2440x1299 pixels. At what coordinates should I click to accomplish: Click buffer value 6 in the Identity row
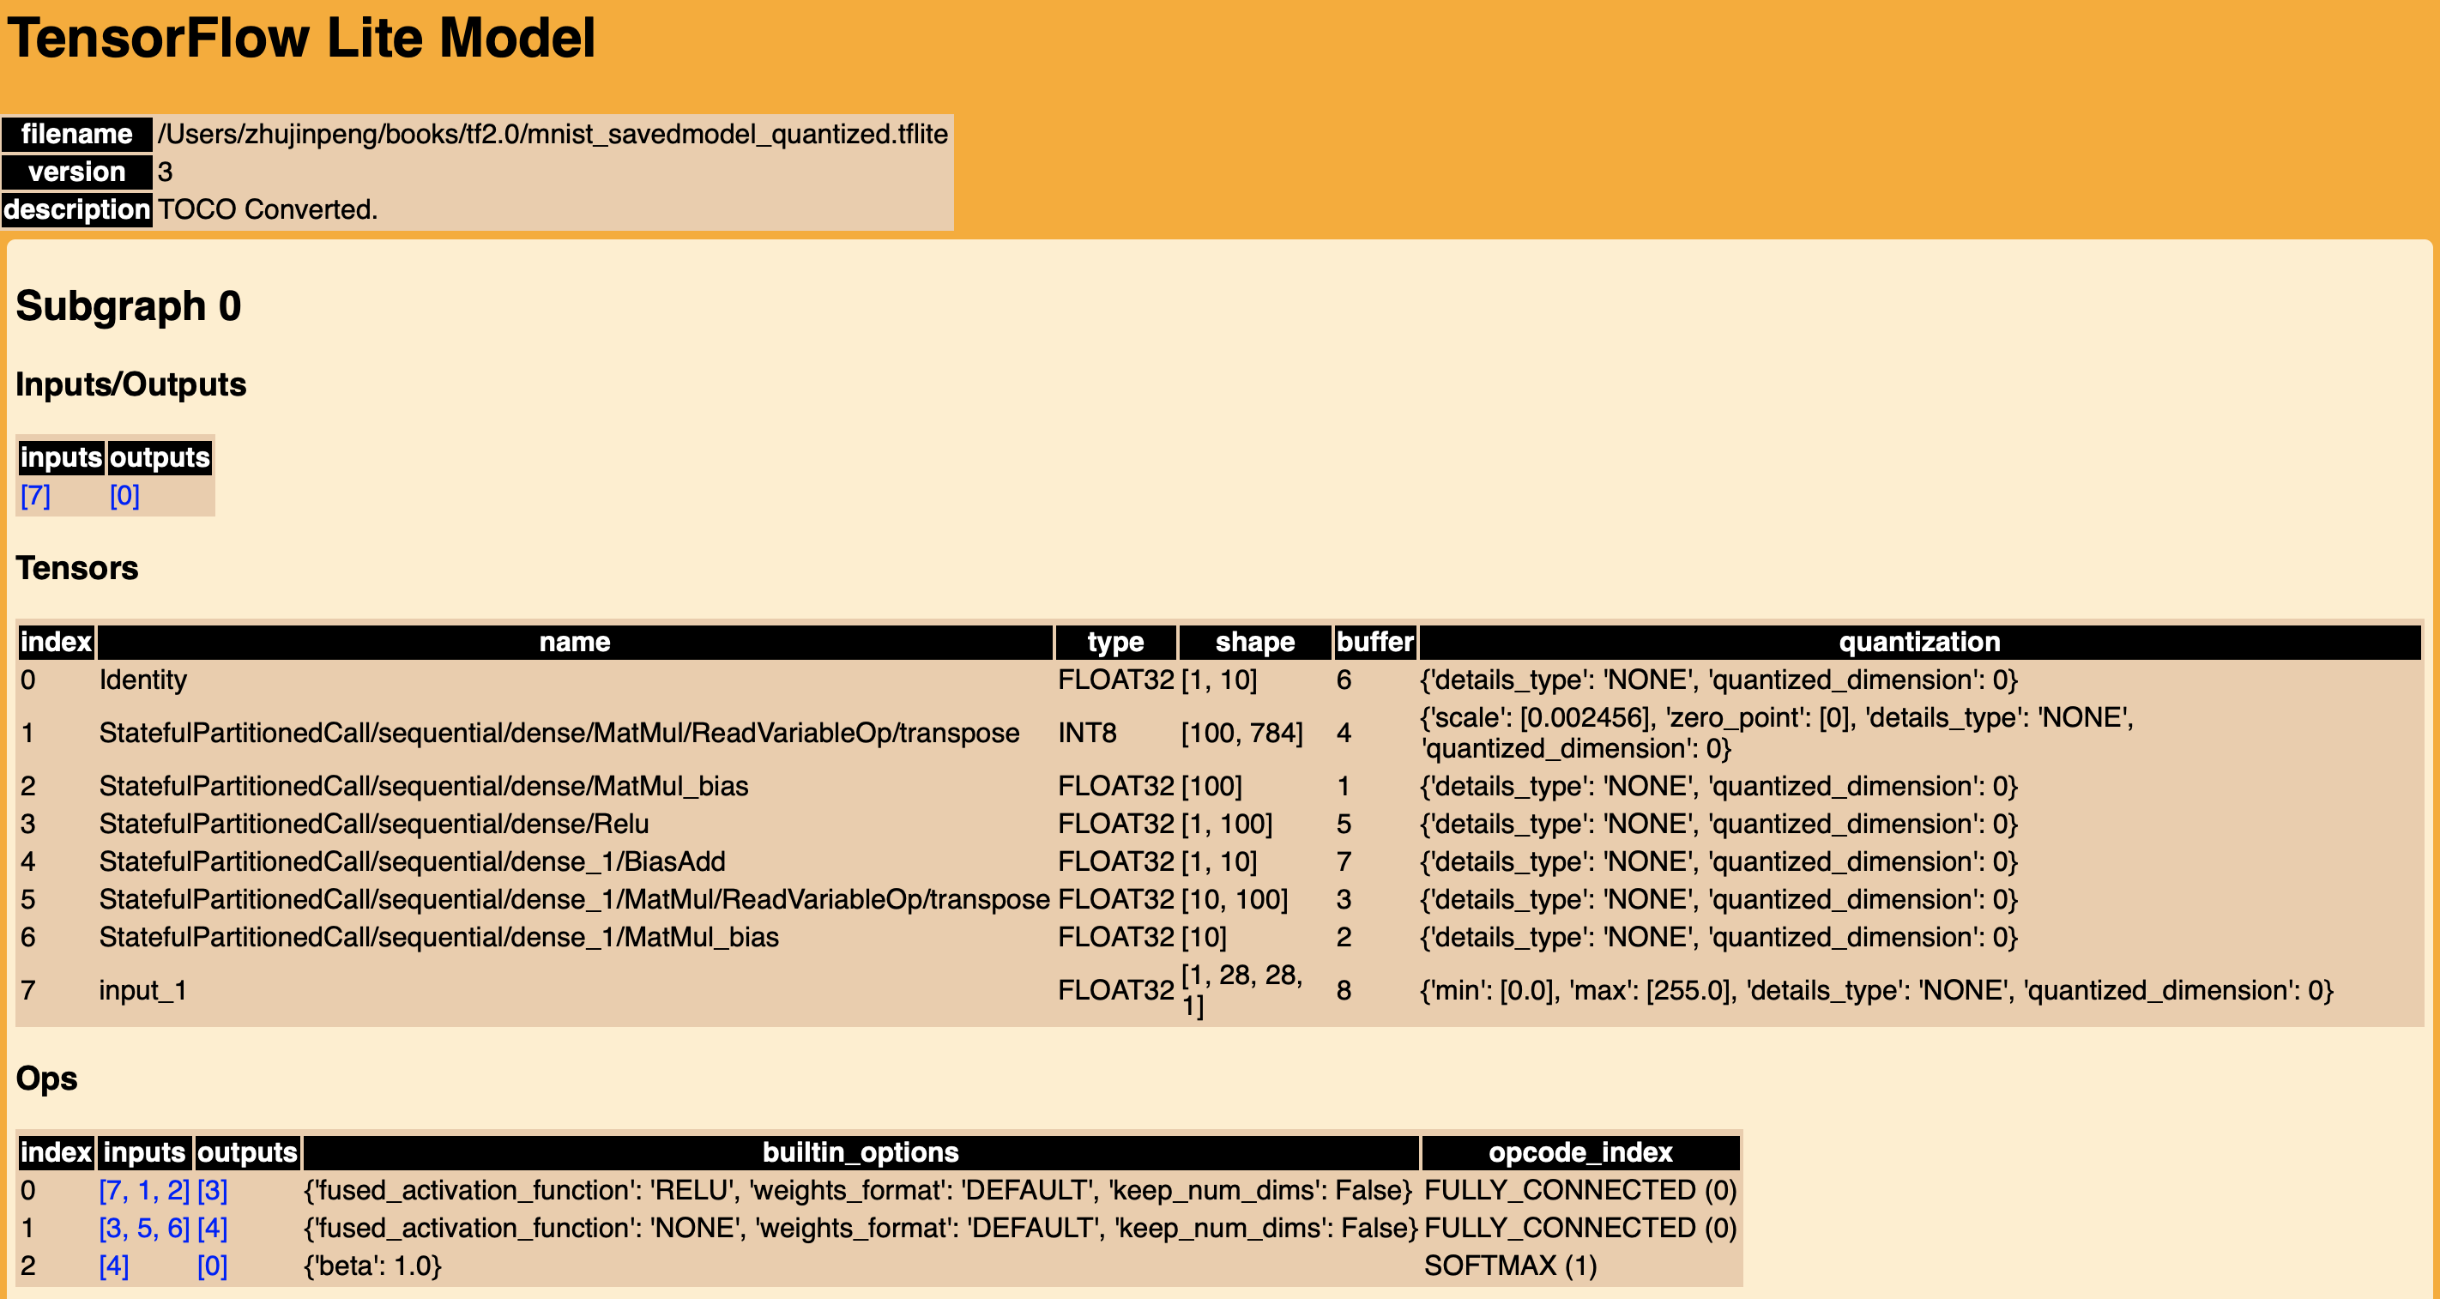pyautogui.click(x=1344, y=680)
